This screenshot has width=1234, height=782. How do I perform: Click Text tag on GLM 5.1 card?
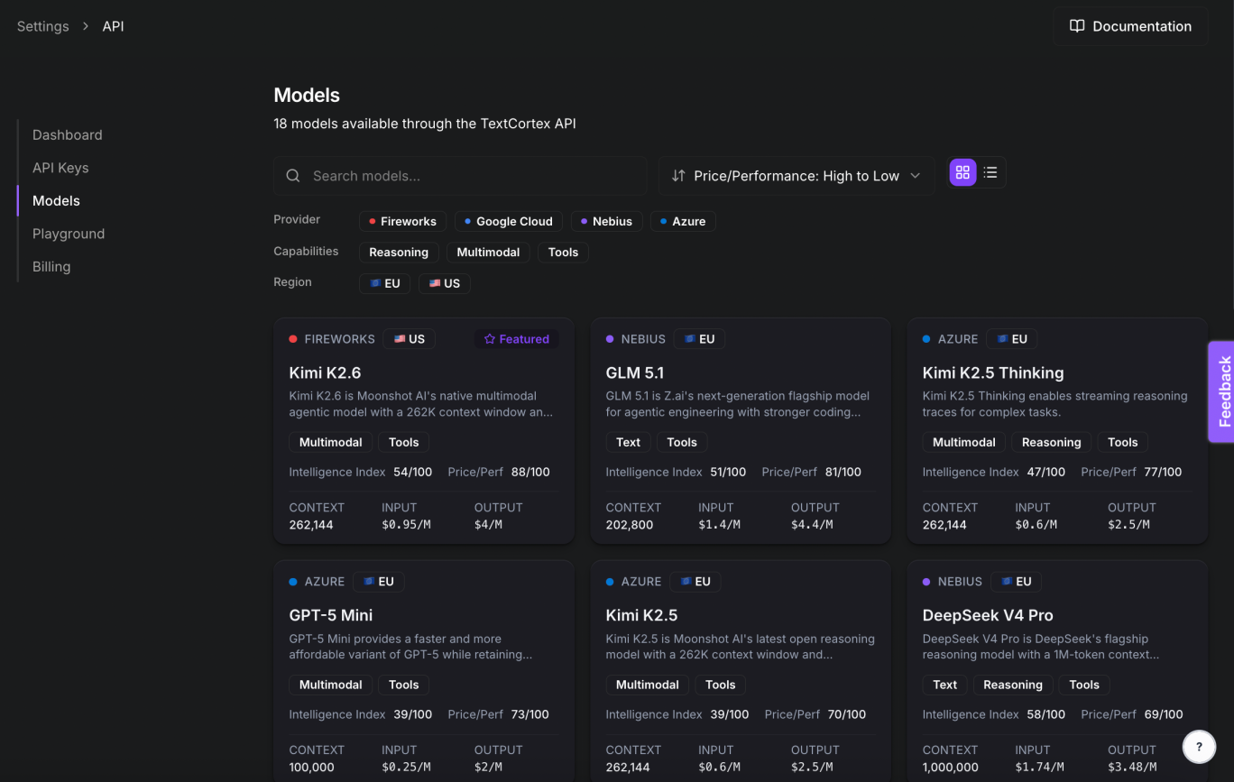click(x=628, y=442)
